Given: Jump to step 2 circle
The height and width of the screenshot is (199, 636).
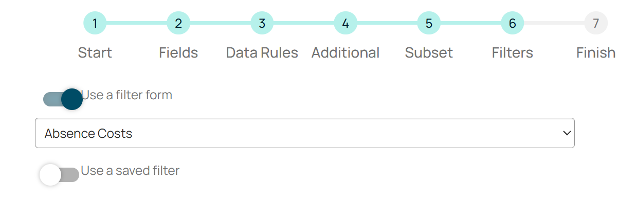Looking at the screenshot, I should click(x=178, y=23).
